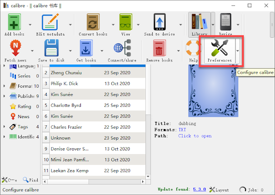Image resolution: width=275 pixels, height=195 pixels.
Task: Open Fetch news dropdown arrow
Action: [32, 51]
